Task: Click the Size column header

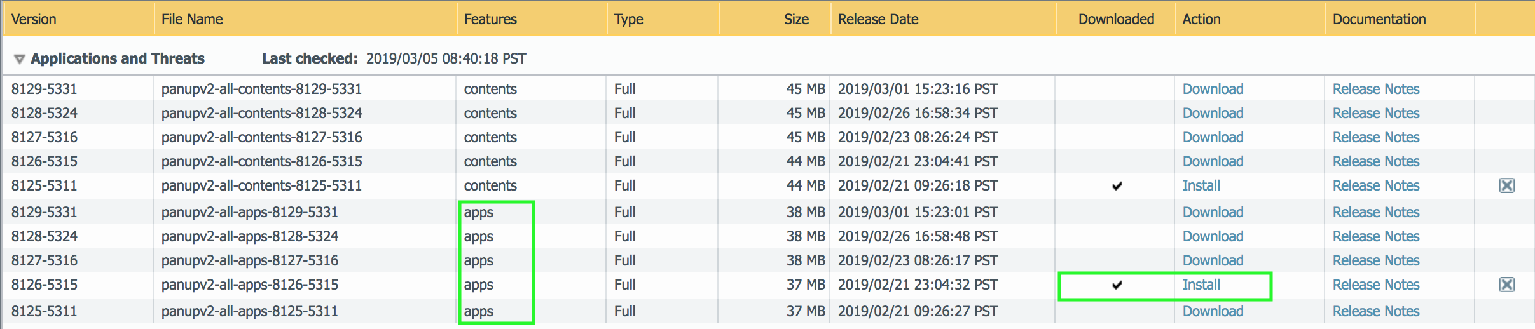Action: click(x=795, y=19)
